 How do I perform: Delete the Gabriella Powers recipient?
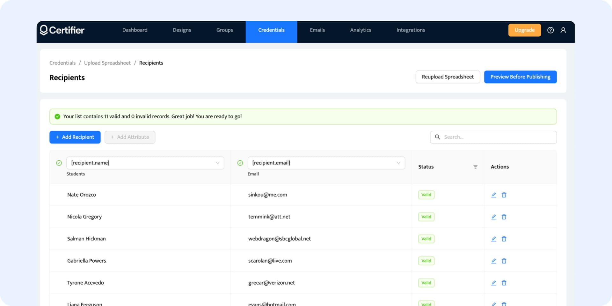pos(504,261)
